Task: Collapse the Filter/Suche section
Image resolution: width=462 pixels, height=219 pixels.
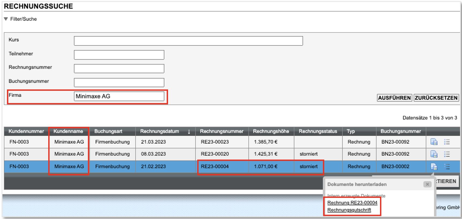Action: tap(6, 19)
